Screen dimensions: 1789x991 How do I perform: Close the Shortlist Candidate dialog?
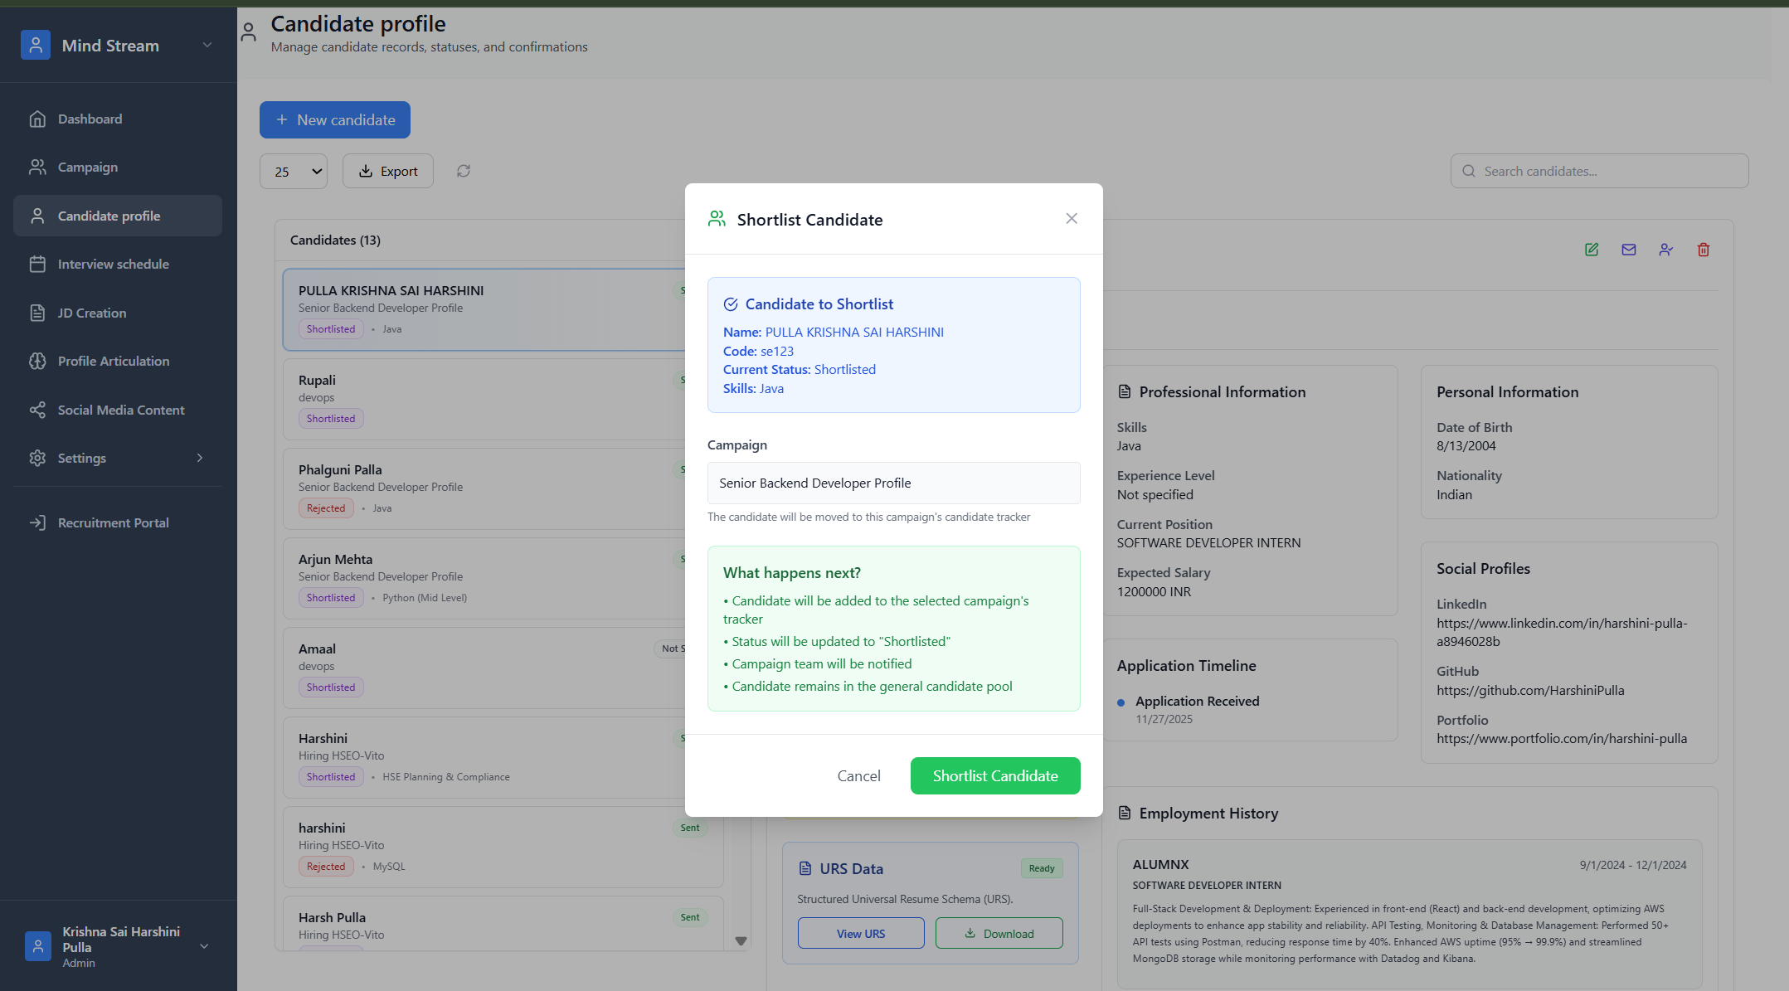pos(1072,218)
